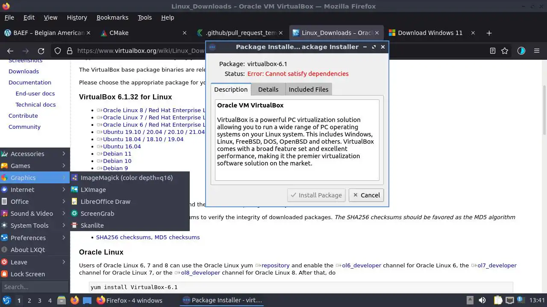The width and height of the screenshot is (547, 307).
Task: Open the Debian 11 download link
Action: (x=117, y=153)
